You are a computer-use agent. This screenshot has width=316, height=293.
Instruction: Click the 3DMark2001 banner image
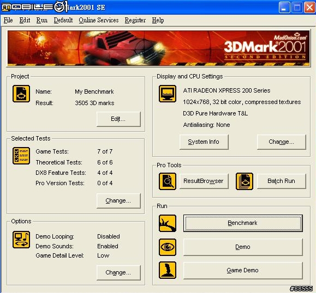158,48
